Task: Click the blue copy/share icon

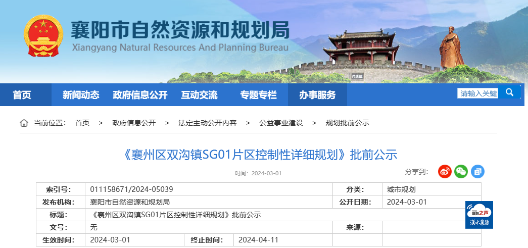Action: tap(477, 172)
